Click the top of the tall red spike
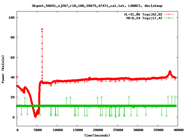Screen dimensions: 184x138 click(x=42, y=29)
